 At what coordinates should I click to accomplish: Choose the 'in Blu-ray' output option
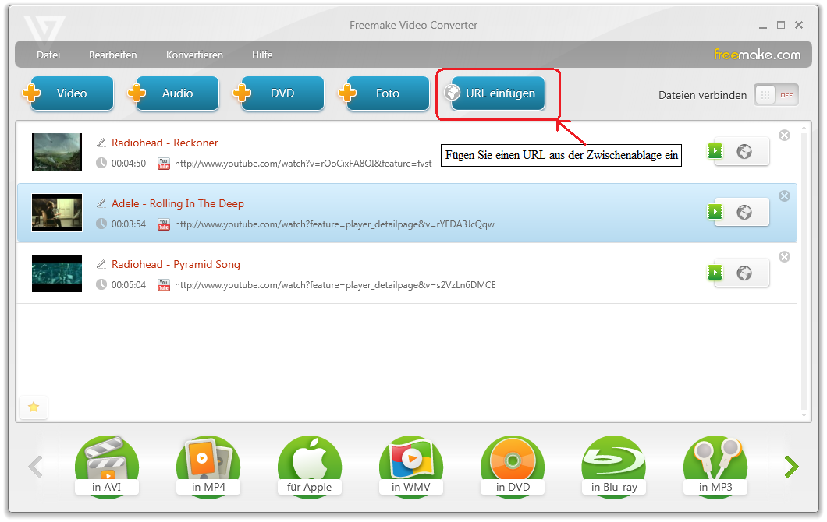pos(613,465)
